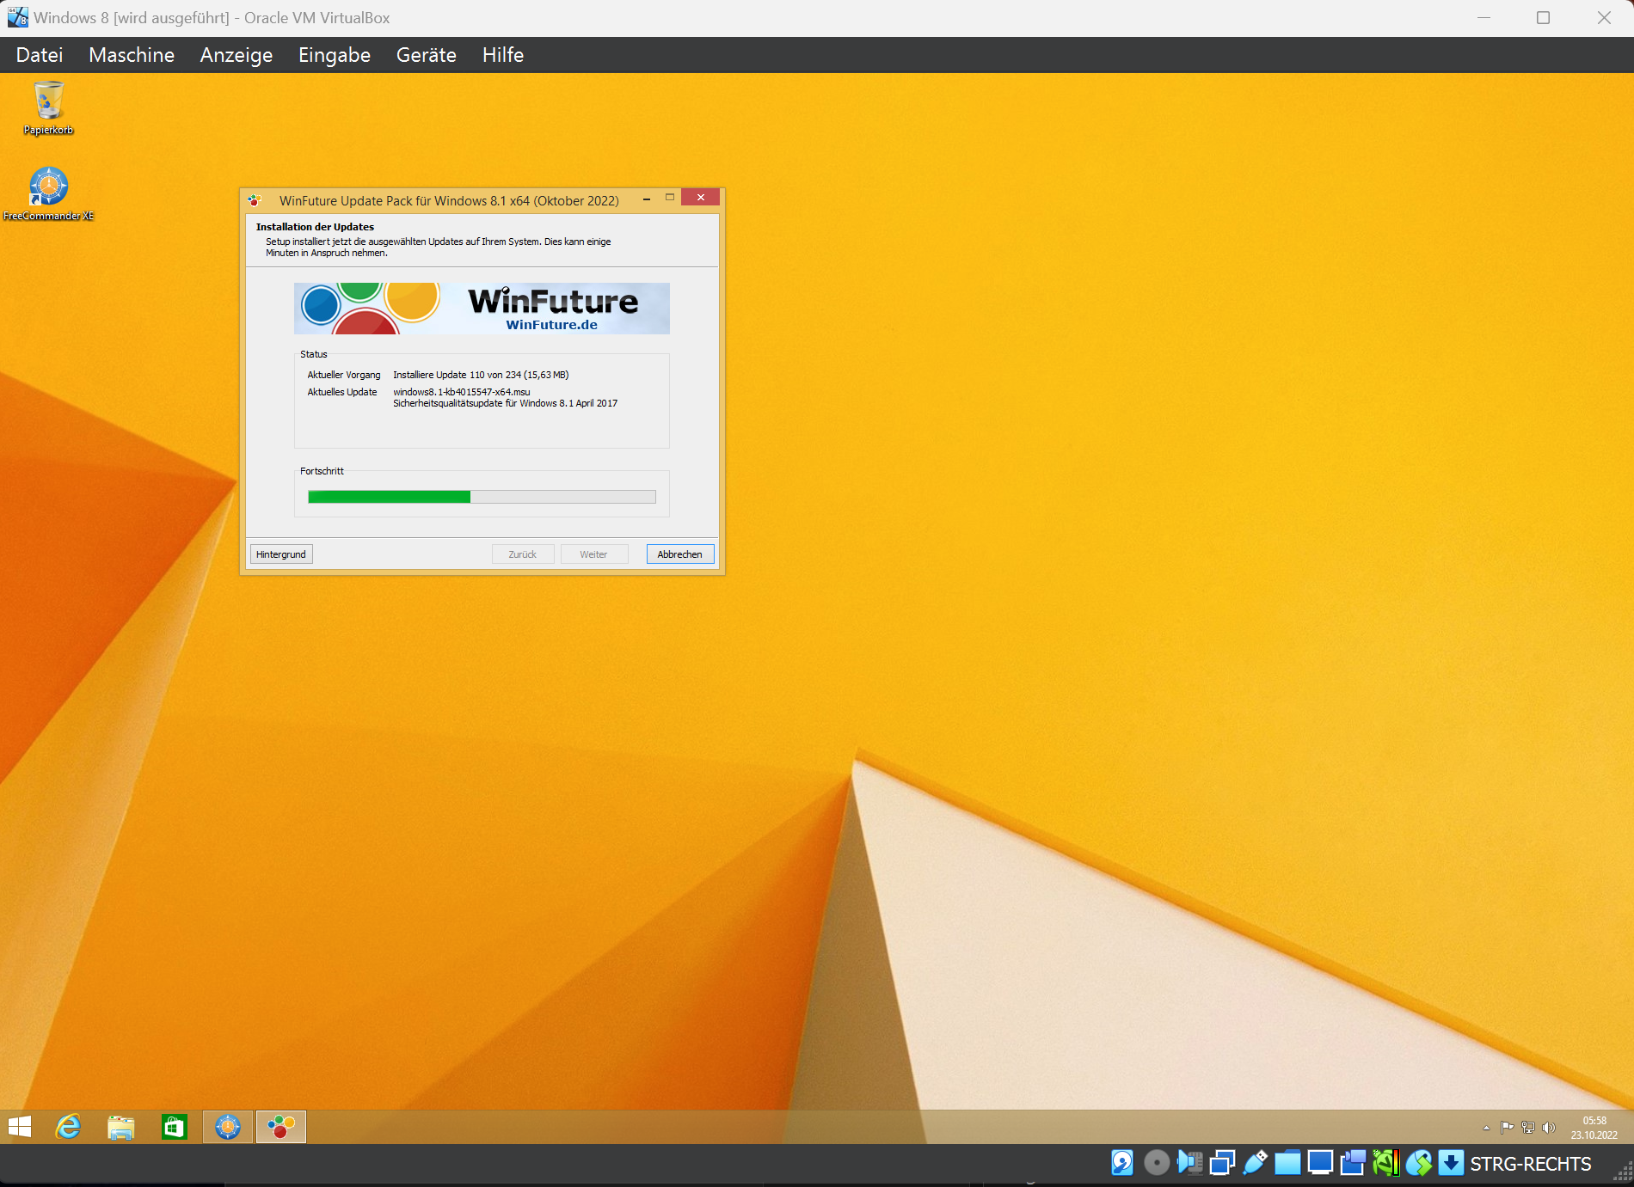This screenshot has height=1187, width=1634.
Task: Open File Explorer from the taskbar
Action: 121,1127
